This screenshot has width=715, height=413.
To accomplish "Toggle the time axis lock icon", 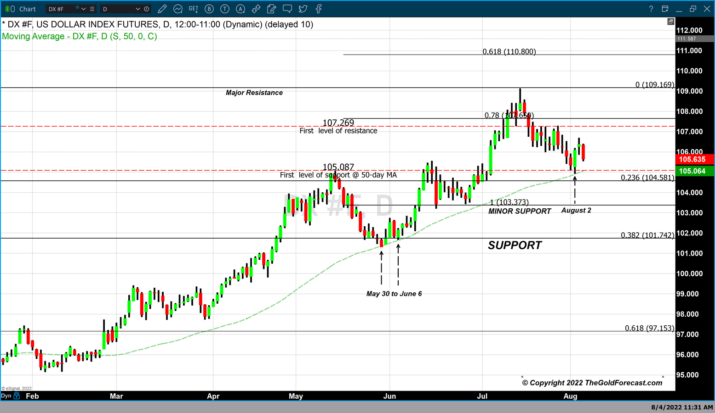I will pyautogui.click(x=17, y=396).
